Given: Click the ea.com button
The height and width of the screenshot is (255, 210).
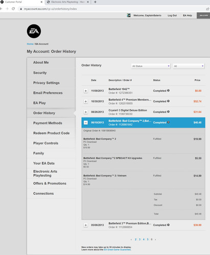Looking at the screenshot, I should [203, 15].
